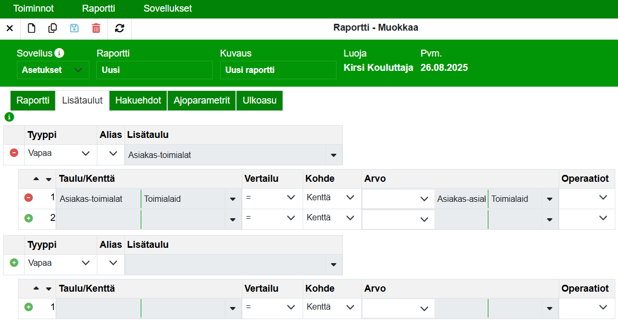Viewport: 618px width, 326px height.
Task: Remove the Asiakas-toimialat additional table row
Action: coord(14,153)
